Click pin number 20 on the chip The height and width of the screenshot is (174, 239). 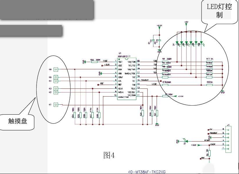(x=138, y=61)
